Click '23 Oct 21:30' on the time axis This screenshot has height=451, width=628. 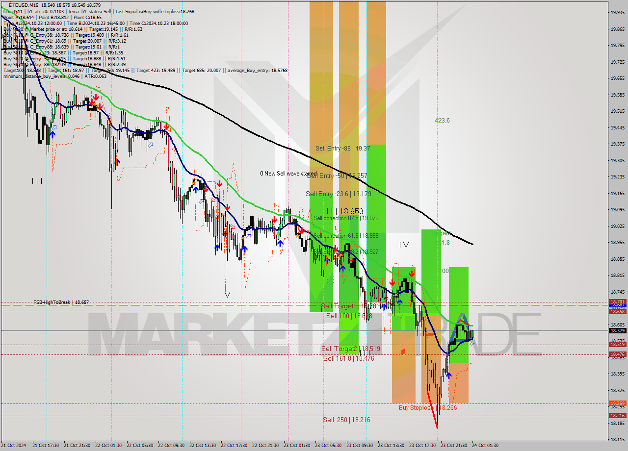454,446
